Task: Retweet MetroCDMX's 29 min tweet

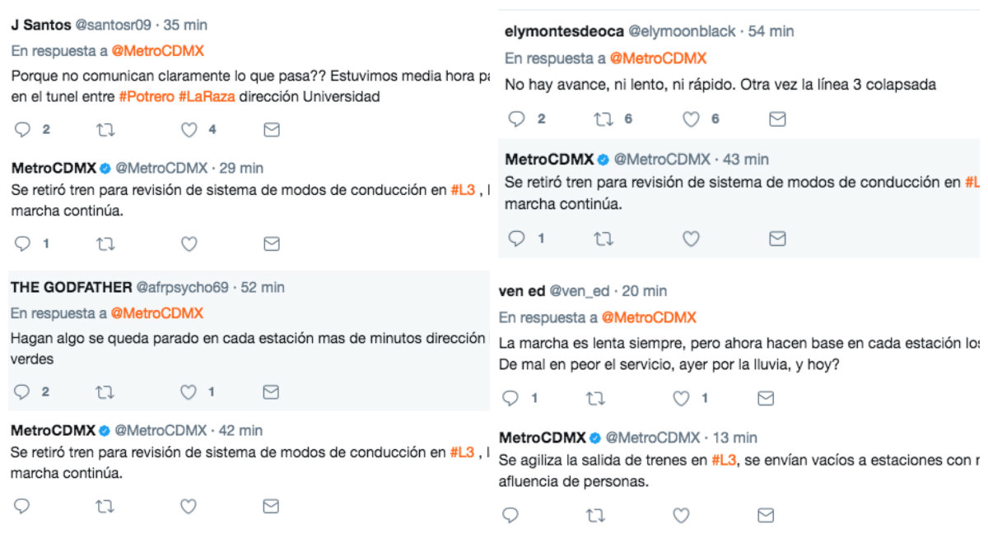Action: coord(105,244)
